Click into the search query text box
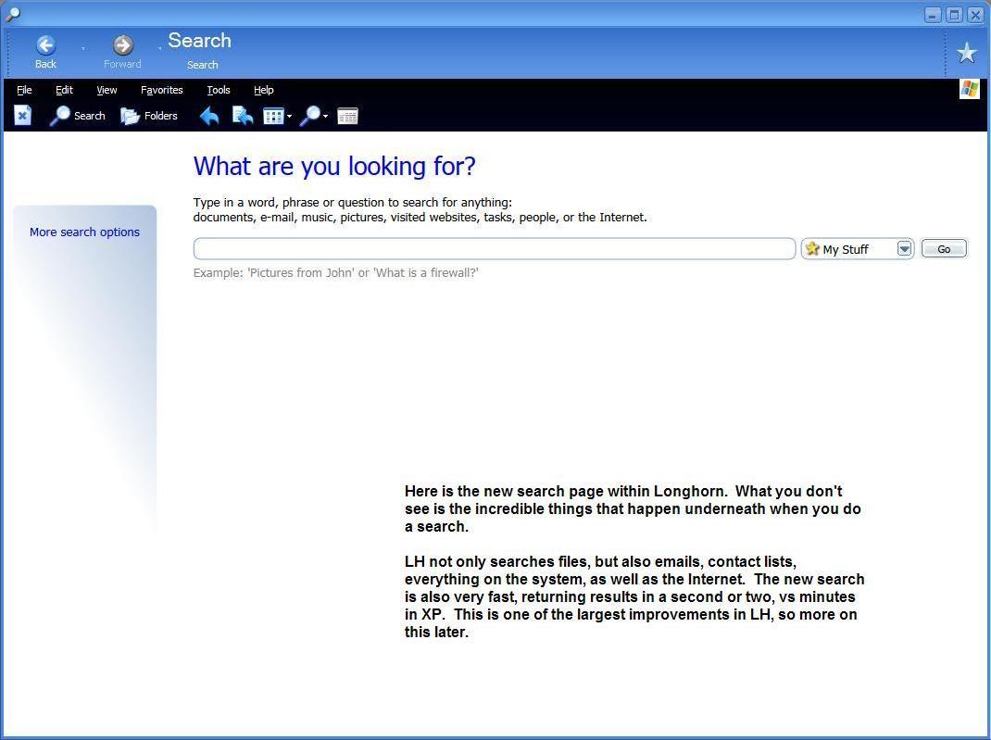991x740 pixels. point(495,248)
